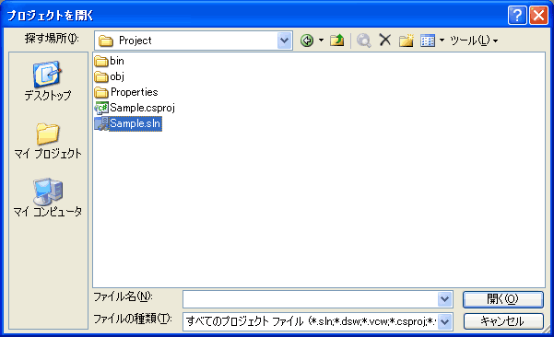
Task: Click the Search the Web icon
Action: click(x=363, y=41)
